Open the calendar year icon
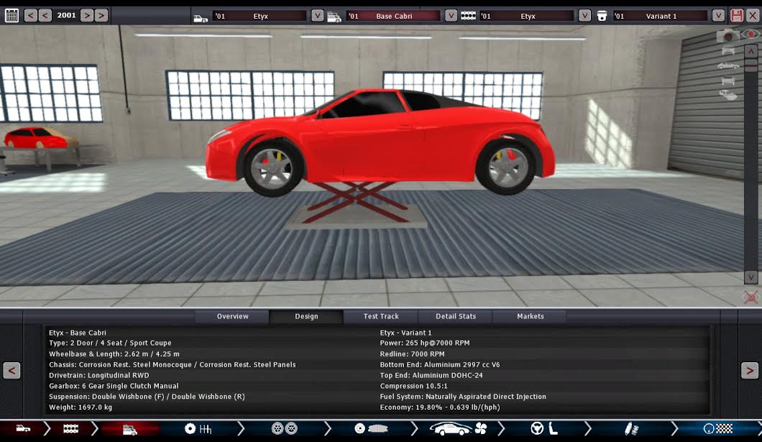This screenshot has width=762, height=442. (12, 16)
